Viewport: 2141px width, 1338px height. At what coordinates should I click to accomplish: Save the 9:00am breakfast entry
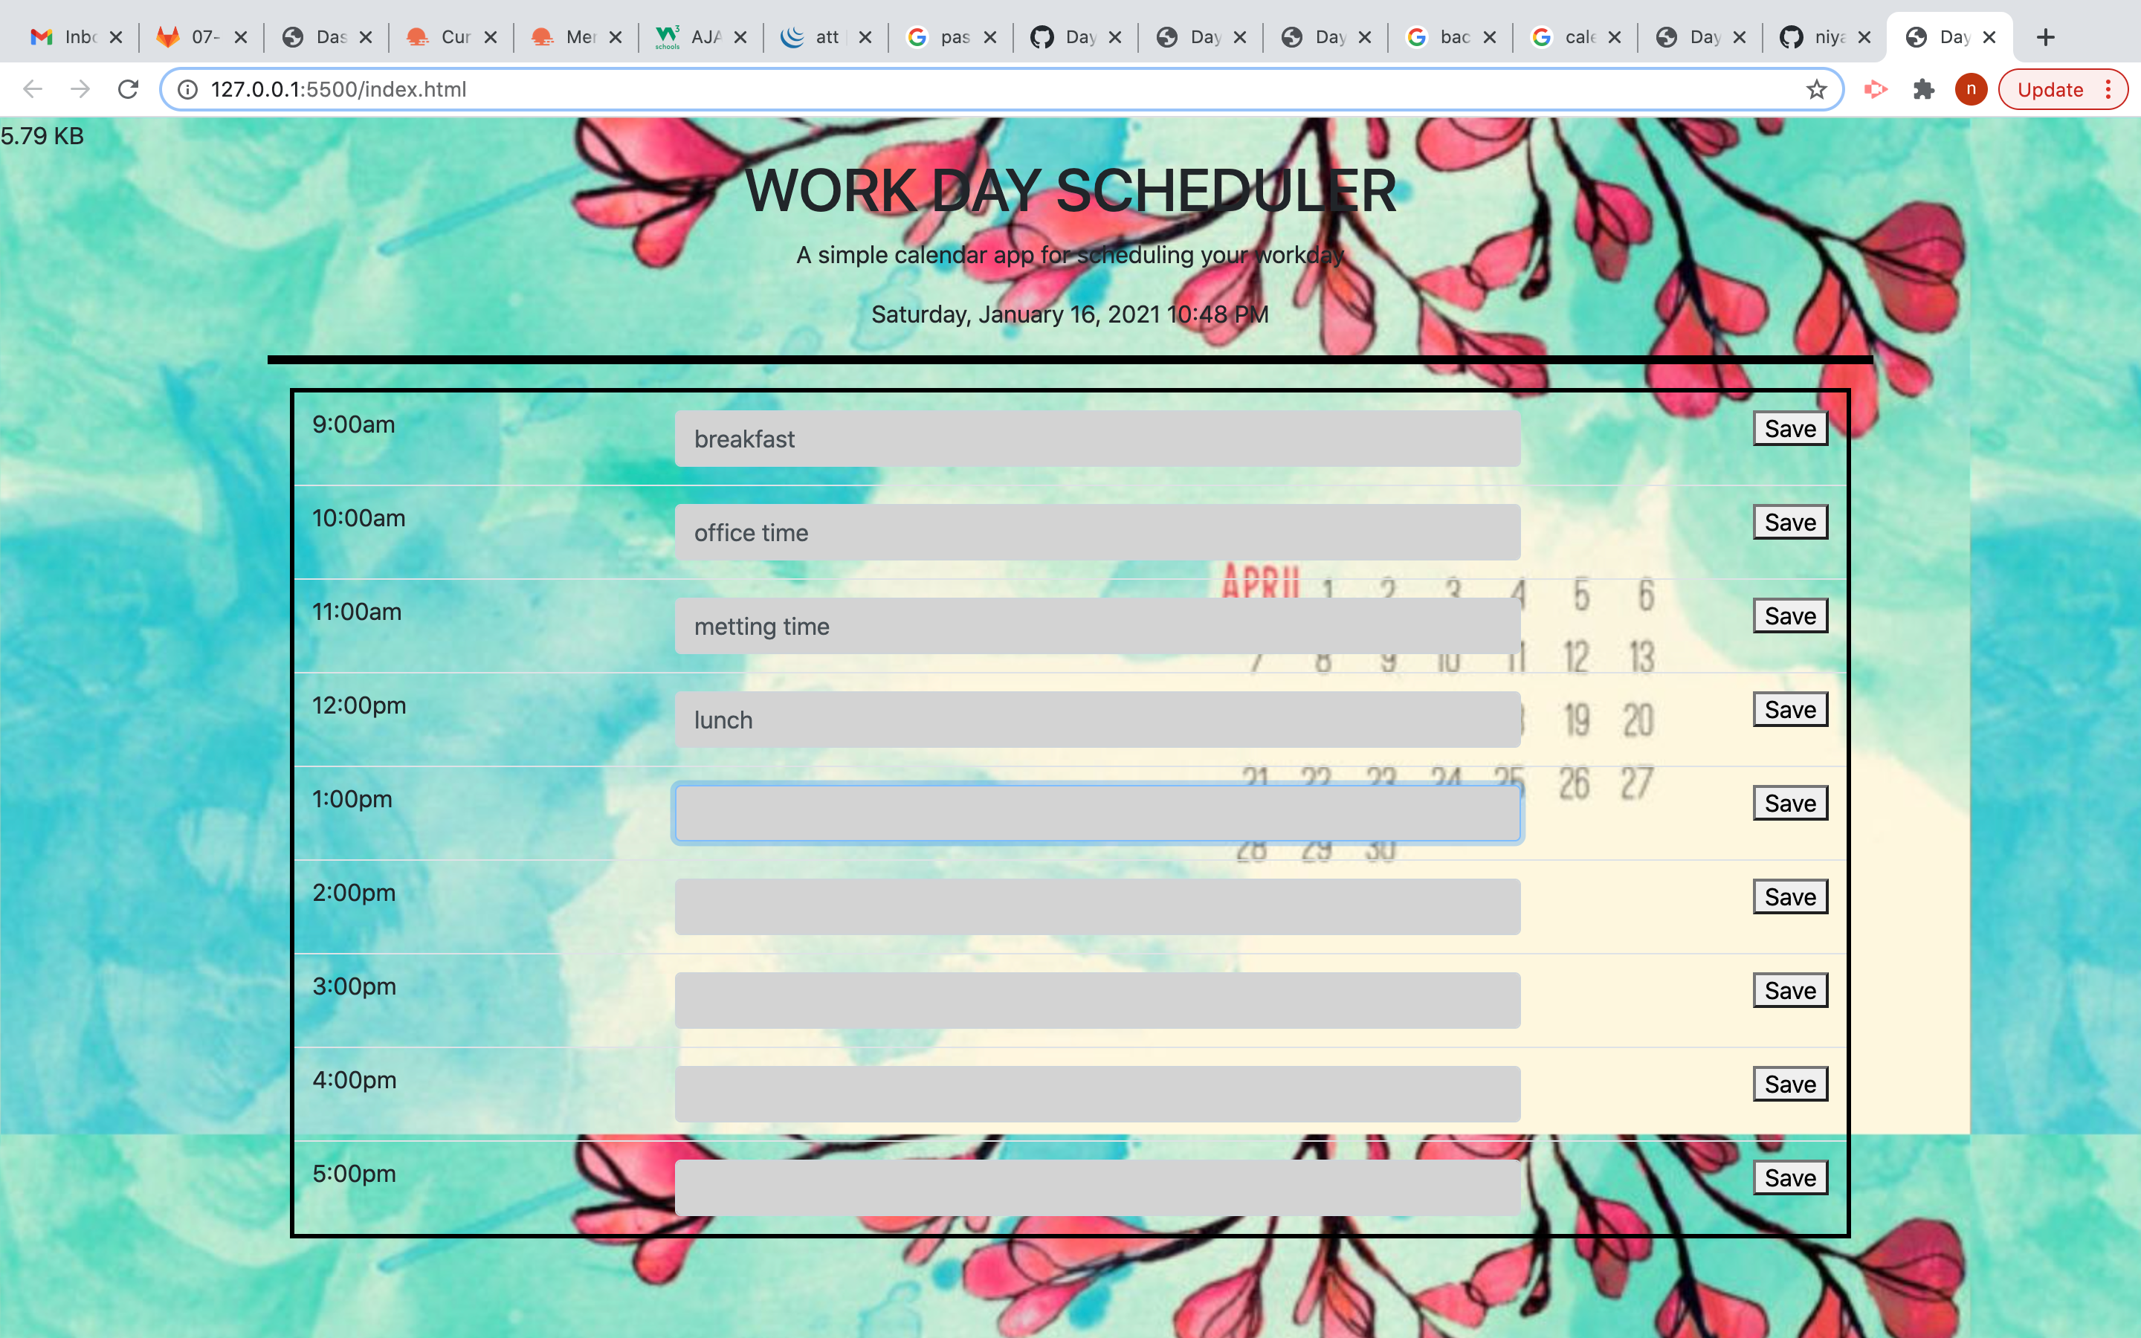(1791, 428)
